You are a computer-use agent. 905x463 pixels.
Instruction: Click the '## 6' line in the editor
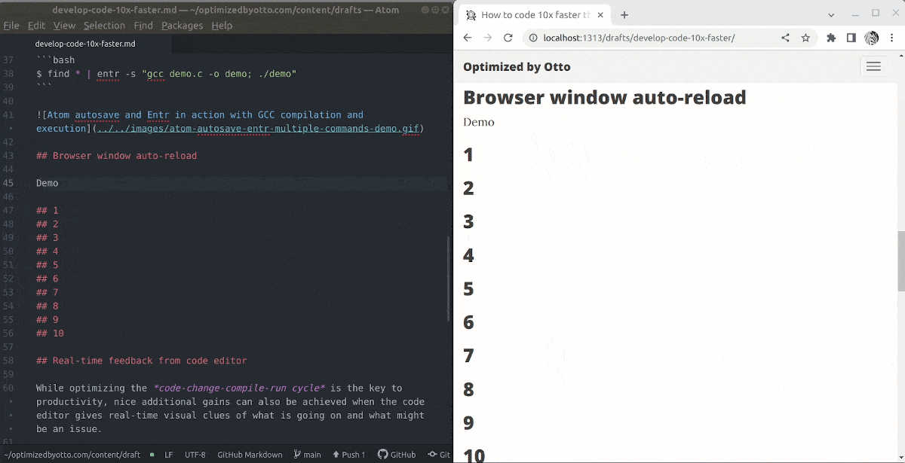pyautogui.click(x=47, y=279)
